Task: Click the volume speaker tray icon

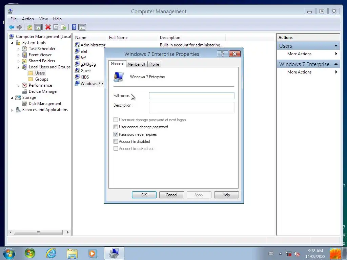Action: tap(297, 253)
